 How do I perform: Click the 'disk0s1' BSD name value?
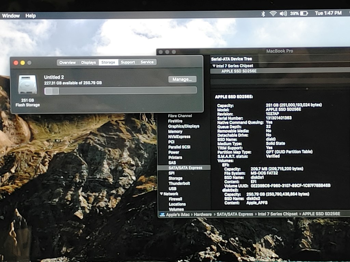click(x=257, y=177)
